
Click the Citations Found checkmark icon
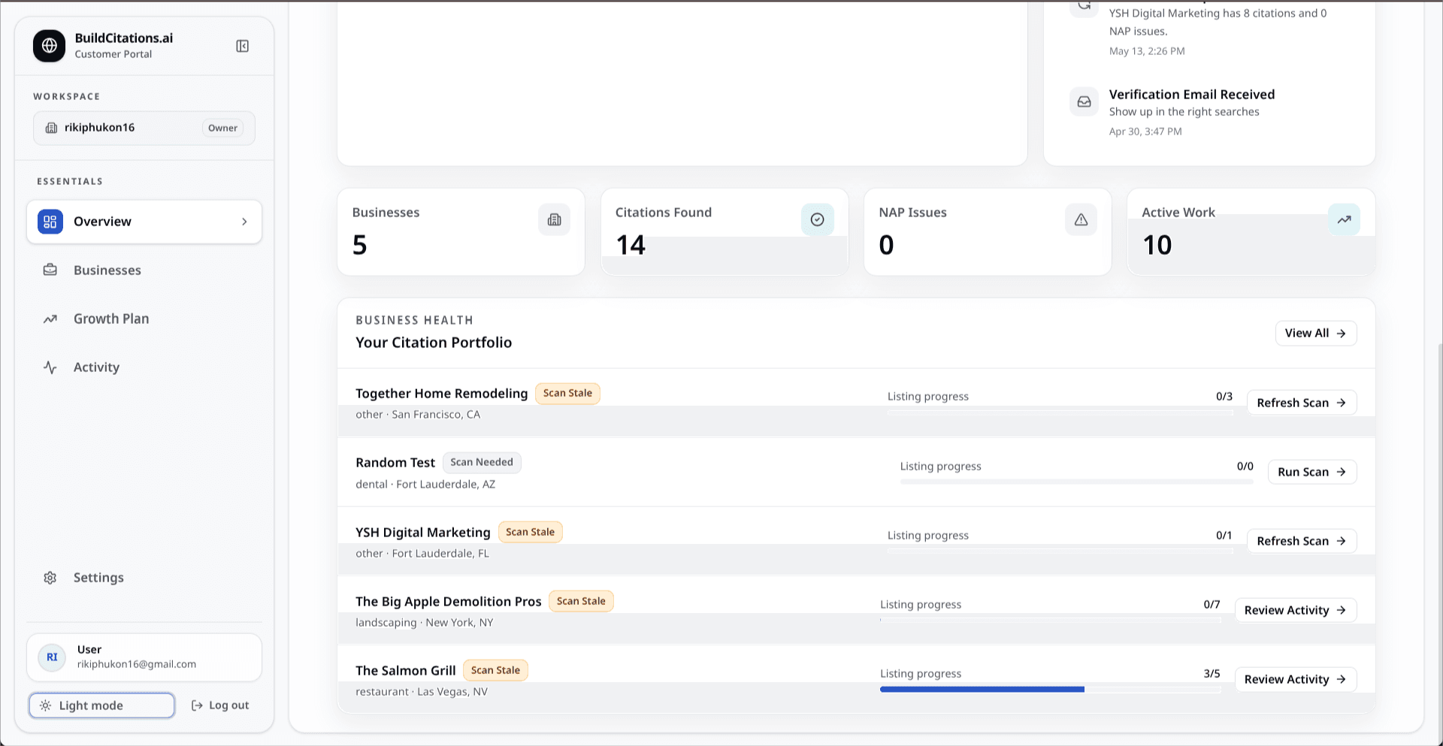(x=817, y=220)
